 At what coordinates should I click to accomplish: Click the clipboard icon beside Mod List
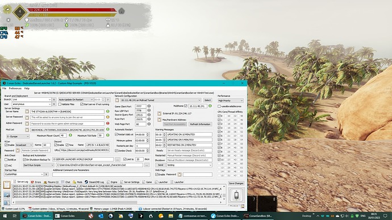[x=27, y=130]
